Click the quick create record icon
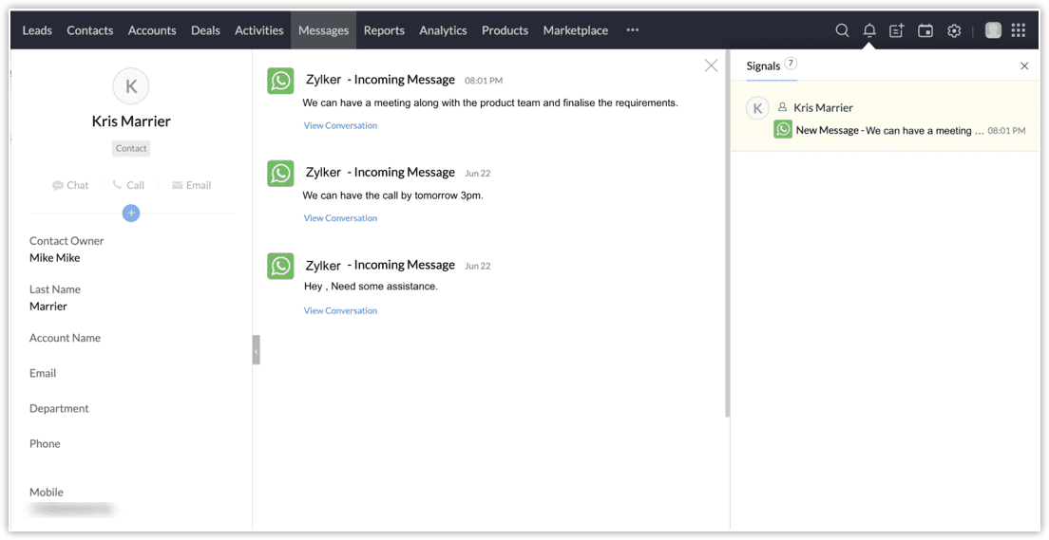1049x540 pixels. (x=897, y=30)
